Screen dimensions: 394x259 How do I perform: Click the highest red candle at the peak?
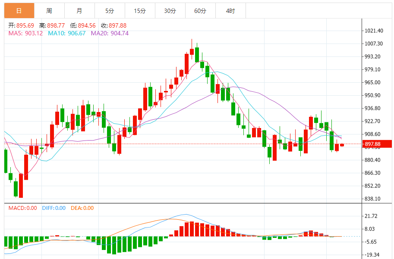(192, 52)
